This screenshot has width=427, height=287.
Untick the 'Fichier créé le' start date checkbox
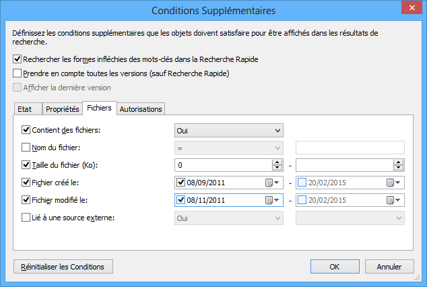pos(180,182)
